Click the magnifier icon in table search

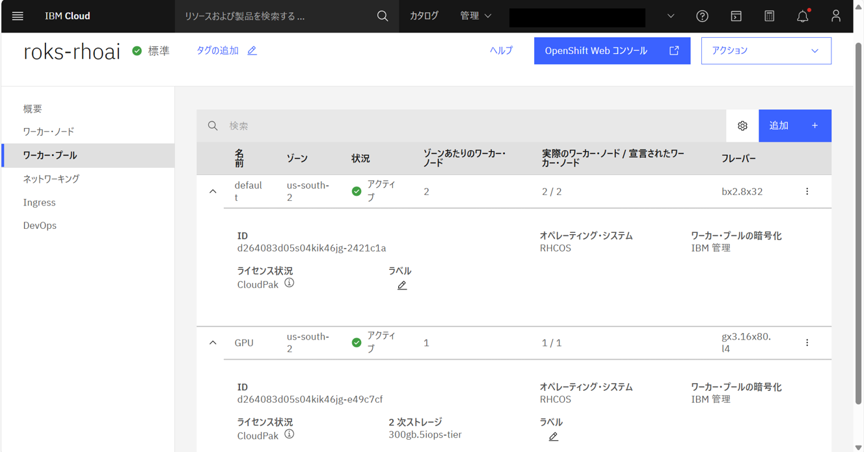(213, 126)
